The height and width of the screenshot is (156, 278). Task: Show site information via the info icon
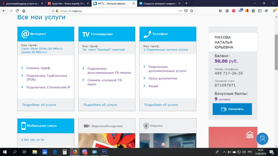53,11
